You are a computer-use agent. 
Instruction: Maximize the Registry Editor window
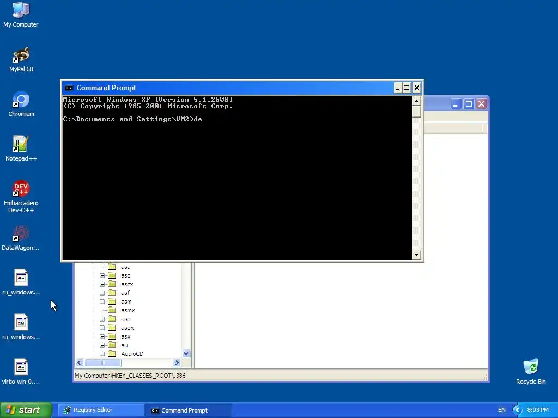pyautogui.click(x=469, y=104)
